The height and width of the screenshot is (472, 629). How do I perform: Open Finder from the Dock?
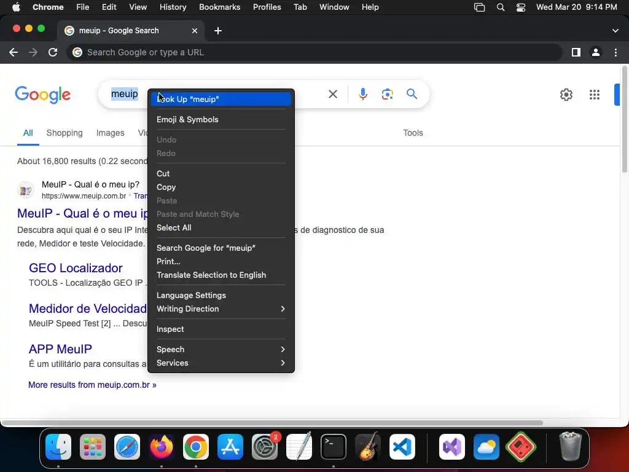(58, 447)
